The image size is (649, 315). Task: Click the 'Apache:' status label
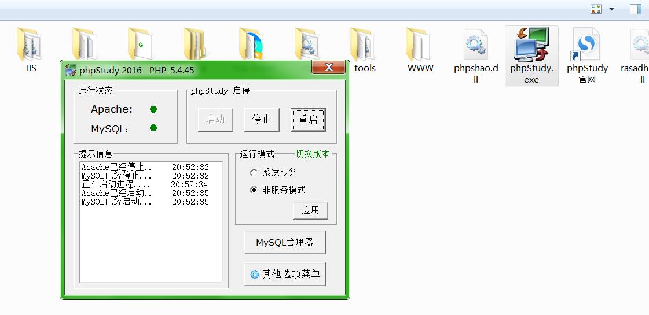click(112, 109)
